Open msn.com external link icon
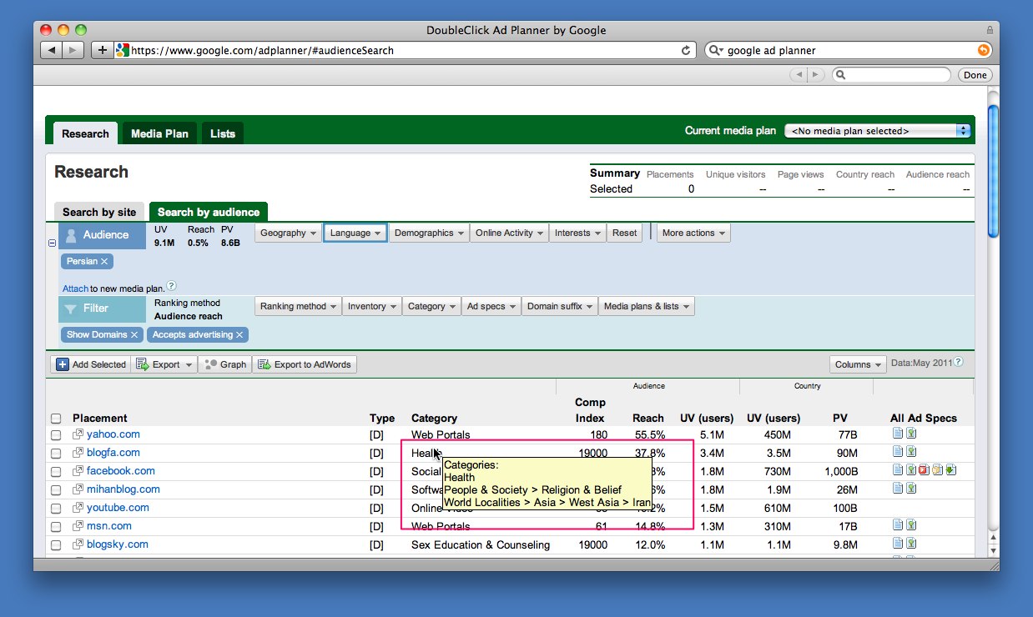Image resolution: width=1033 pixels, height=617 pixels. point(78,526)
